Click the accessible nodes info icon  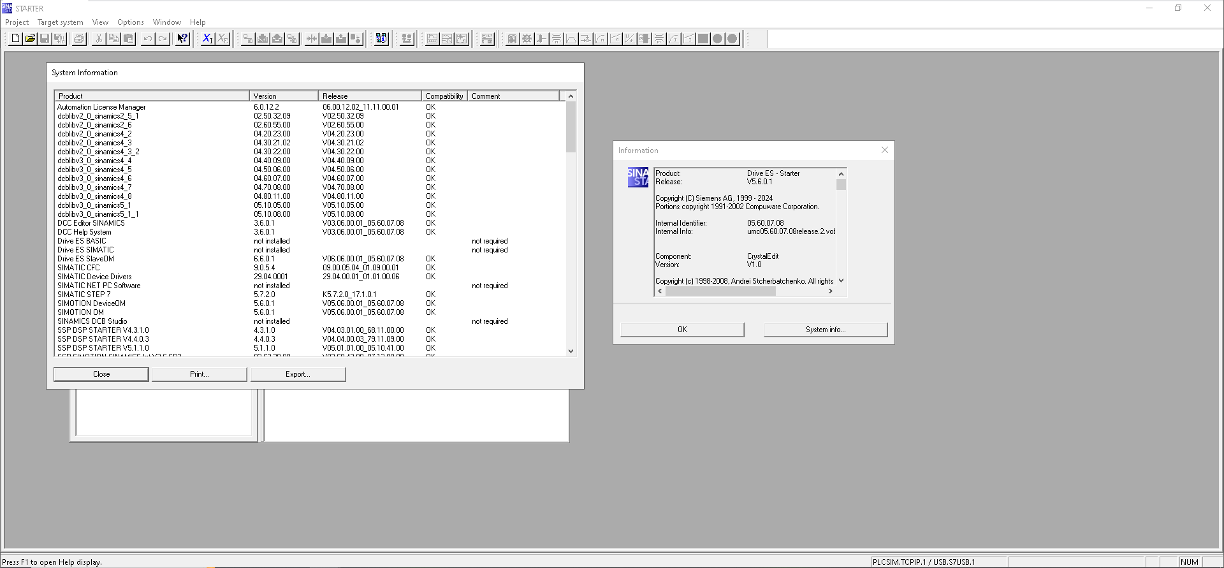tap(381, 39)
